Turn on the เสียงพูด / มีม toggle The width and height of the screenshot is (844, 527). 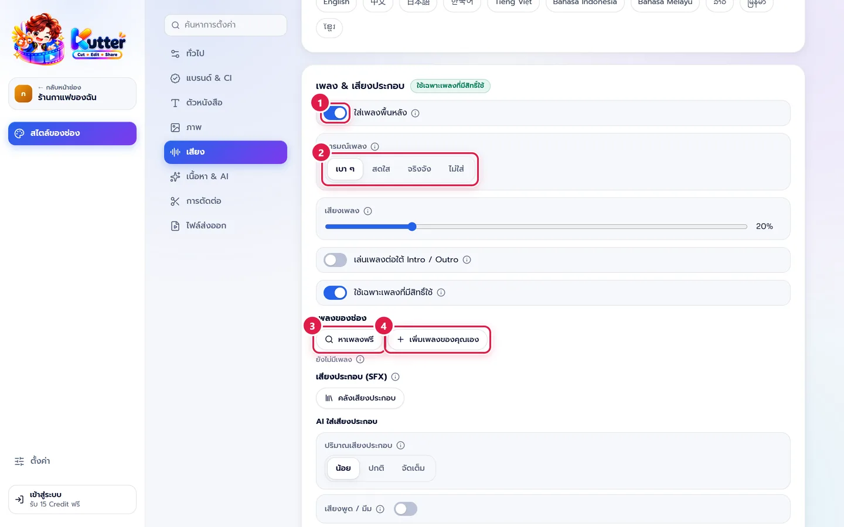click(405, 509)
